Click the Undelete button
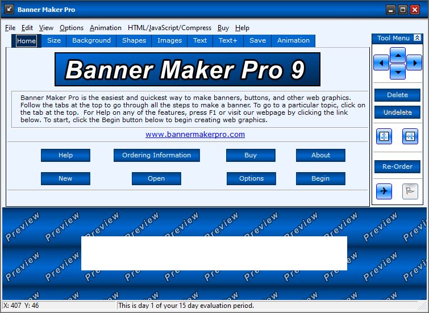429x313 pixels. [397, 112]
